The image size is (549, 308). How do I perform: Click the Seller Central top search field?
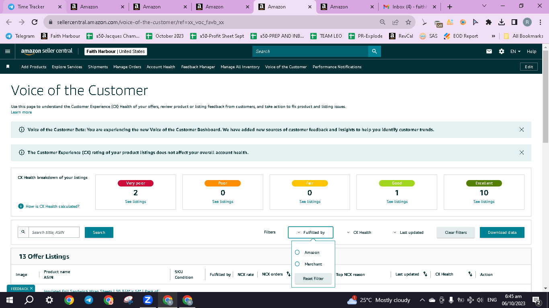(x=310, y=51)
